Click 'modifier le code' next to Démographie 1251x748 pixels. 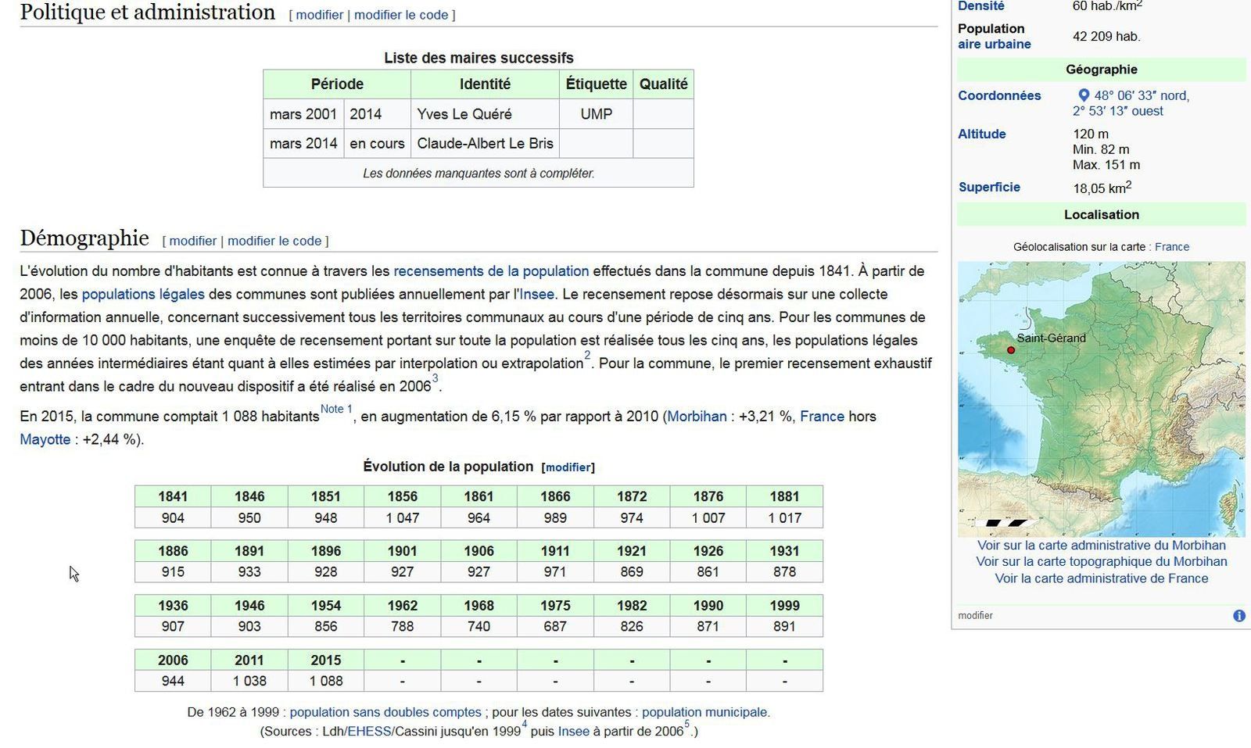click(274, 241)
